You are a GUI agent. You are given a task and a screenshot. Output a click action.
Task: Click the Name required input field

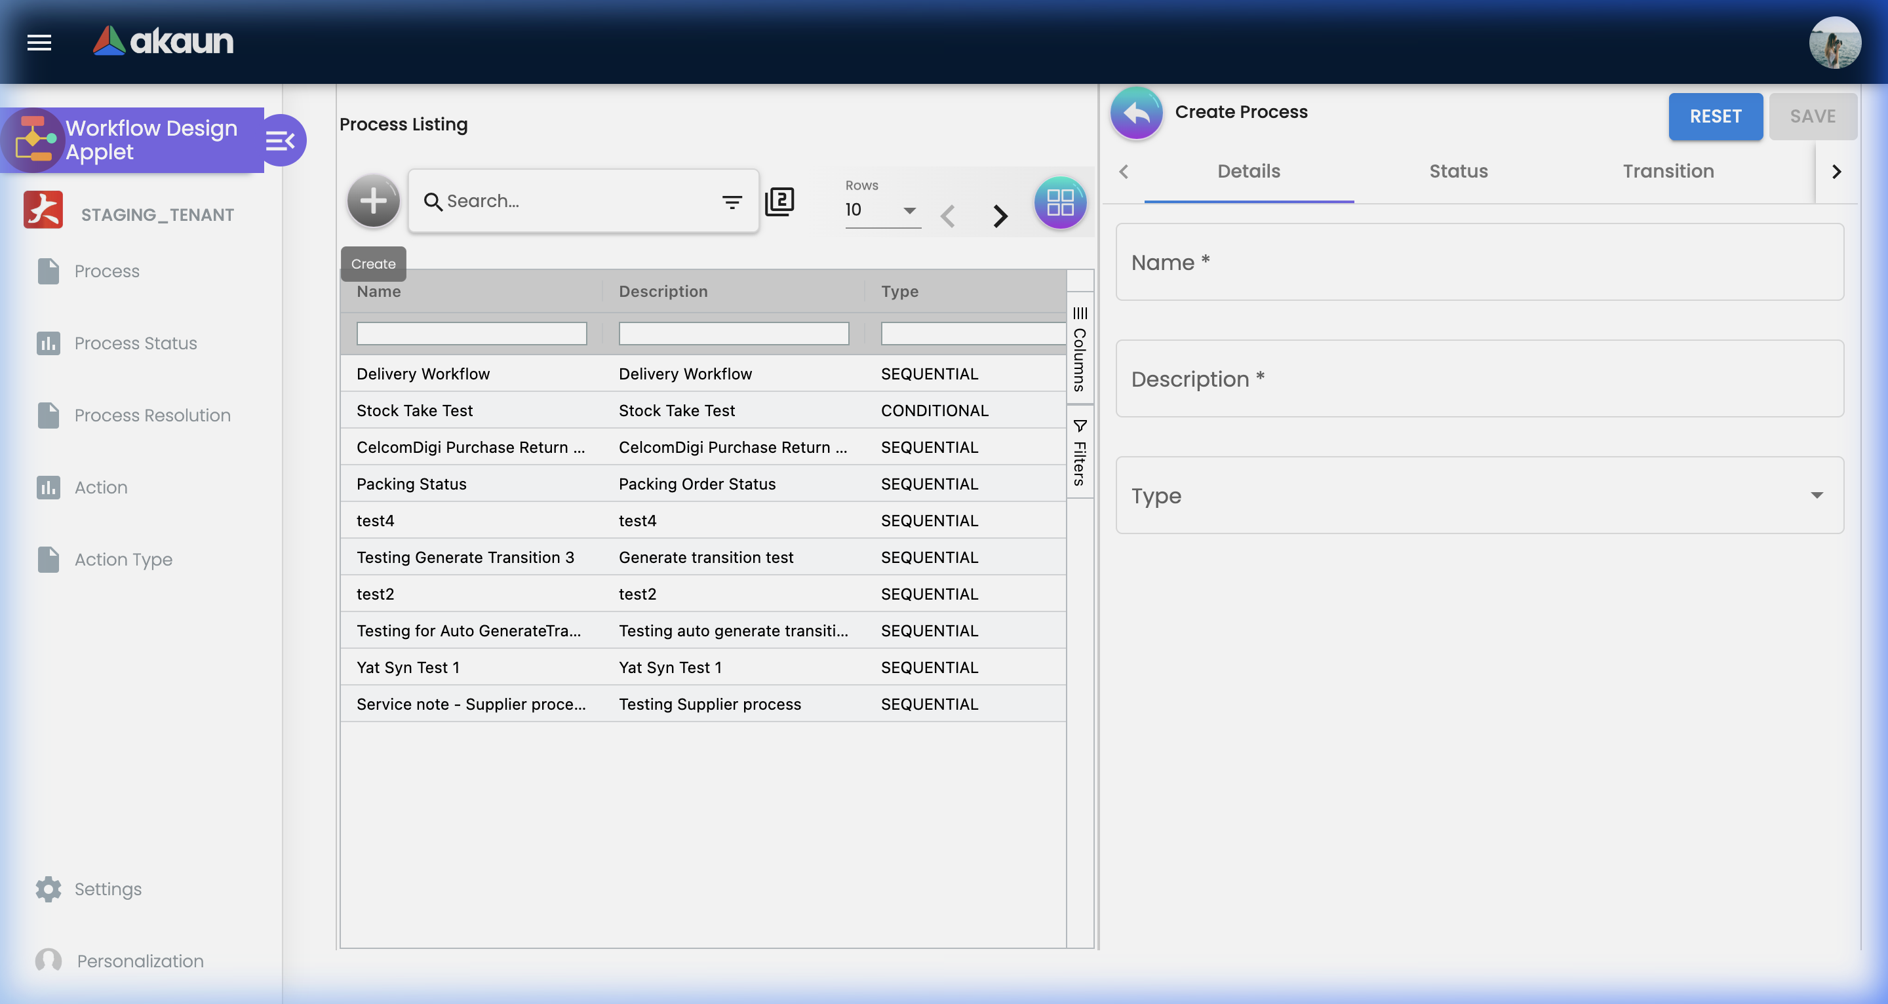tap(1479, 262)
